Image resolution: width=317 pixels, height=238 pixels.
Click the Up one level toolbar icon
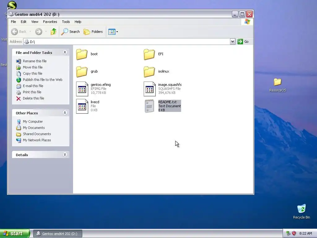[53, 32]
